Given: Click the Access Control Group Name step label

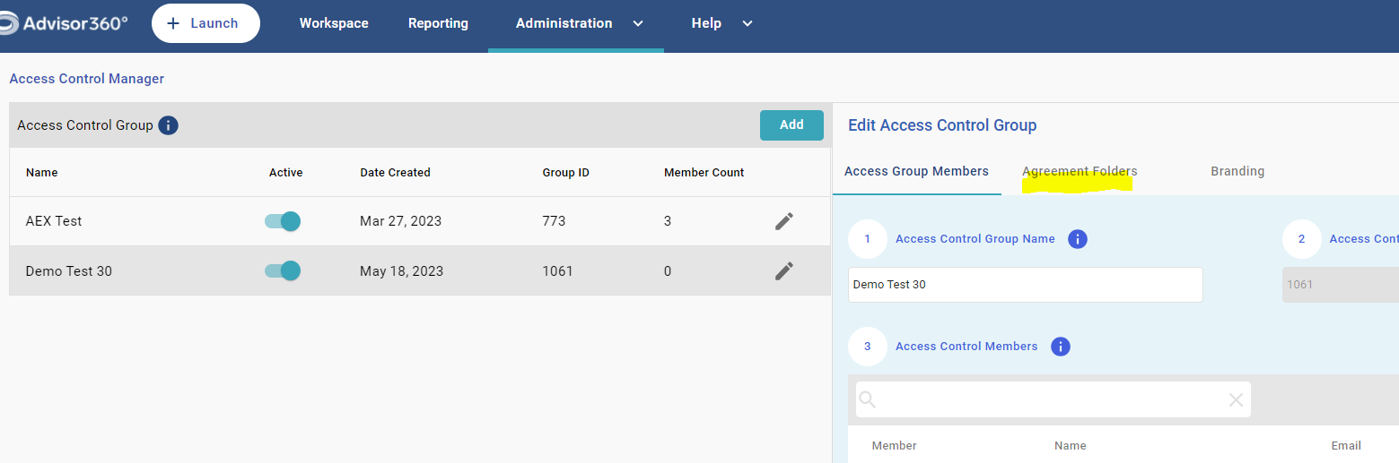Looking at the screenshot, I should 975,239.
